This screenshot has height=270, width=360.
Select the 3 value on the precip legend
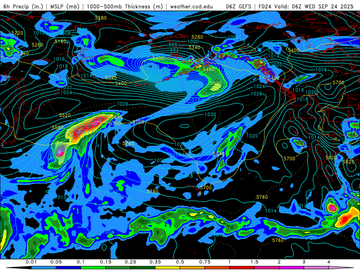pos(304,262)
